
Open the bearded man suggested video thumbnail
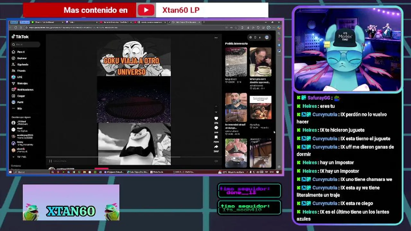pyautogui.click(x=236, y=107)
